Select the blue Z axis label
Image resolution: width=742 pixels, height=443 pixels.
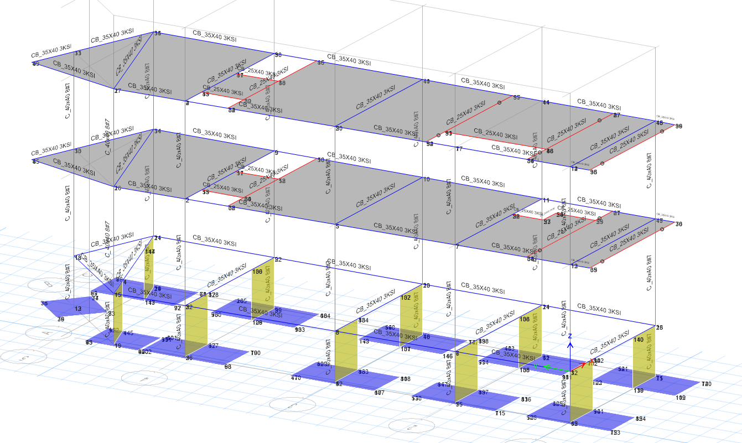tap(570, 336)
